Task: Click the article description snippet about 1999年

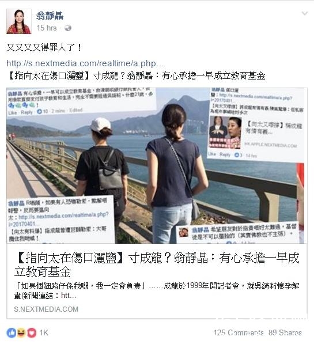Action: pyautogui.click(x=157, y=290)
